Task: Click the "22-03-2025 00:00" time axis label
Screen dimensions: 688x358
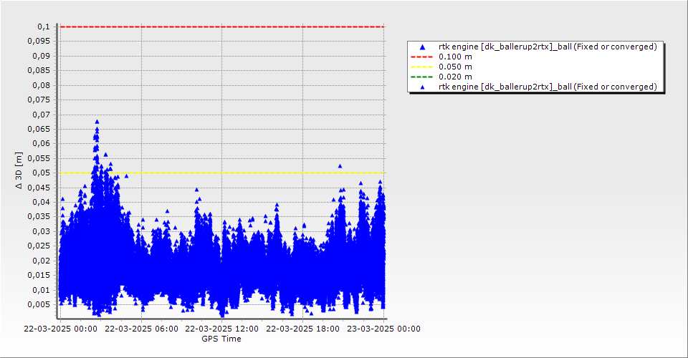Action: 60,329
